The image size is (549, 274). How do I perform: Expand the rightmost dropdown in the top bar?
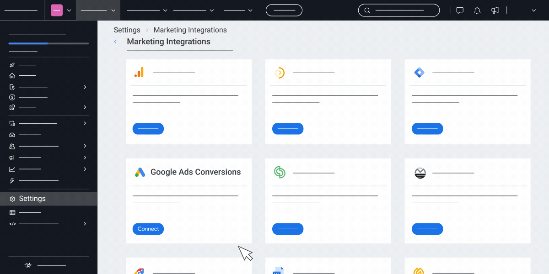(533, 10)
